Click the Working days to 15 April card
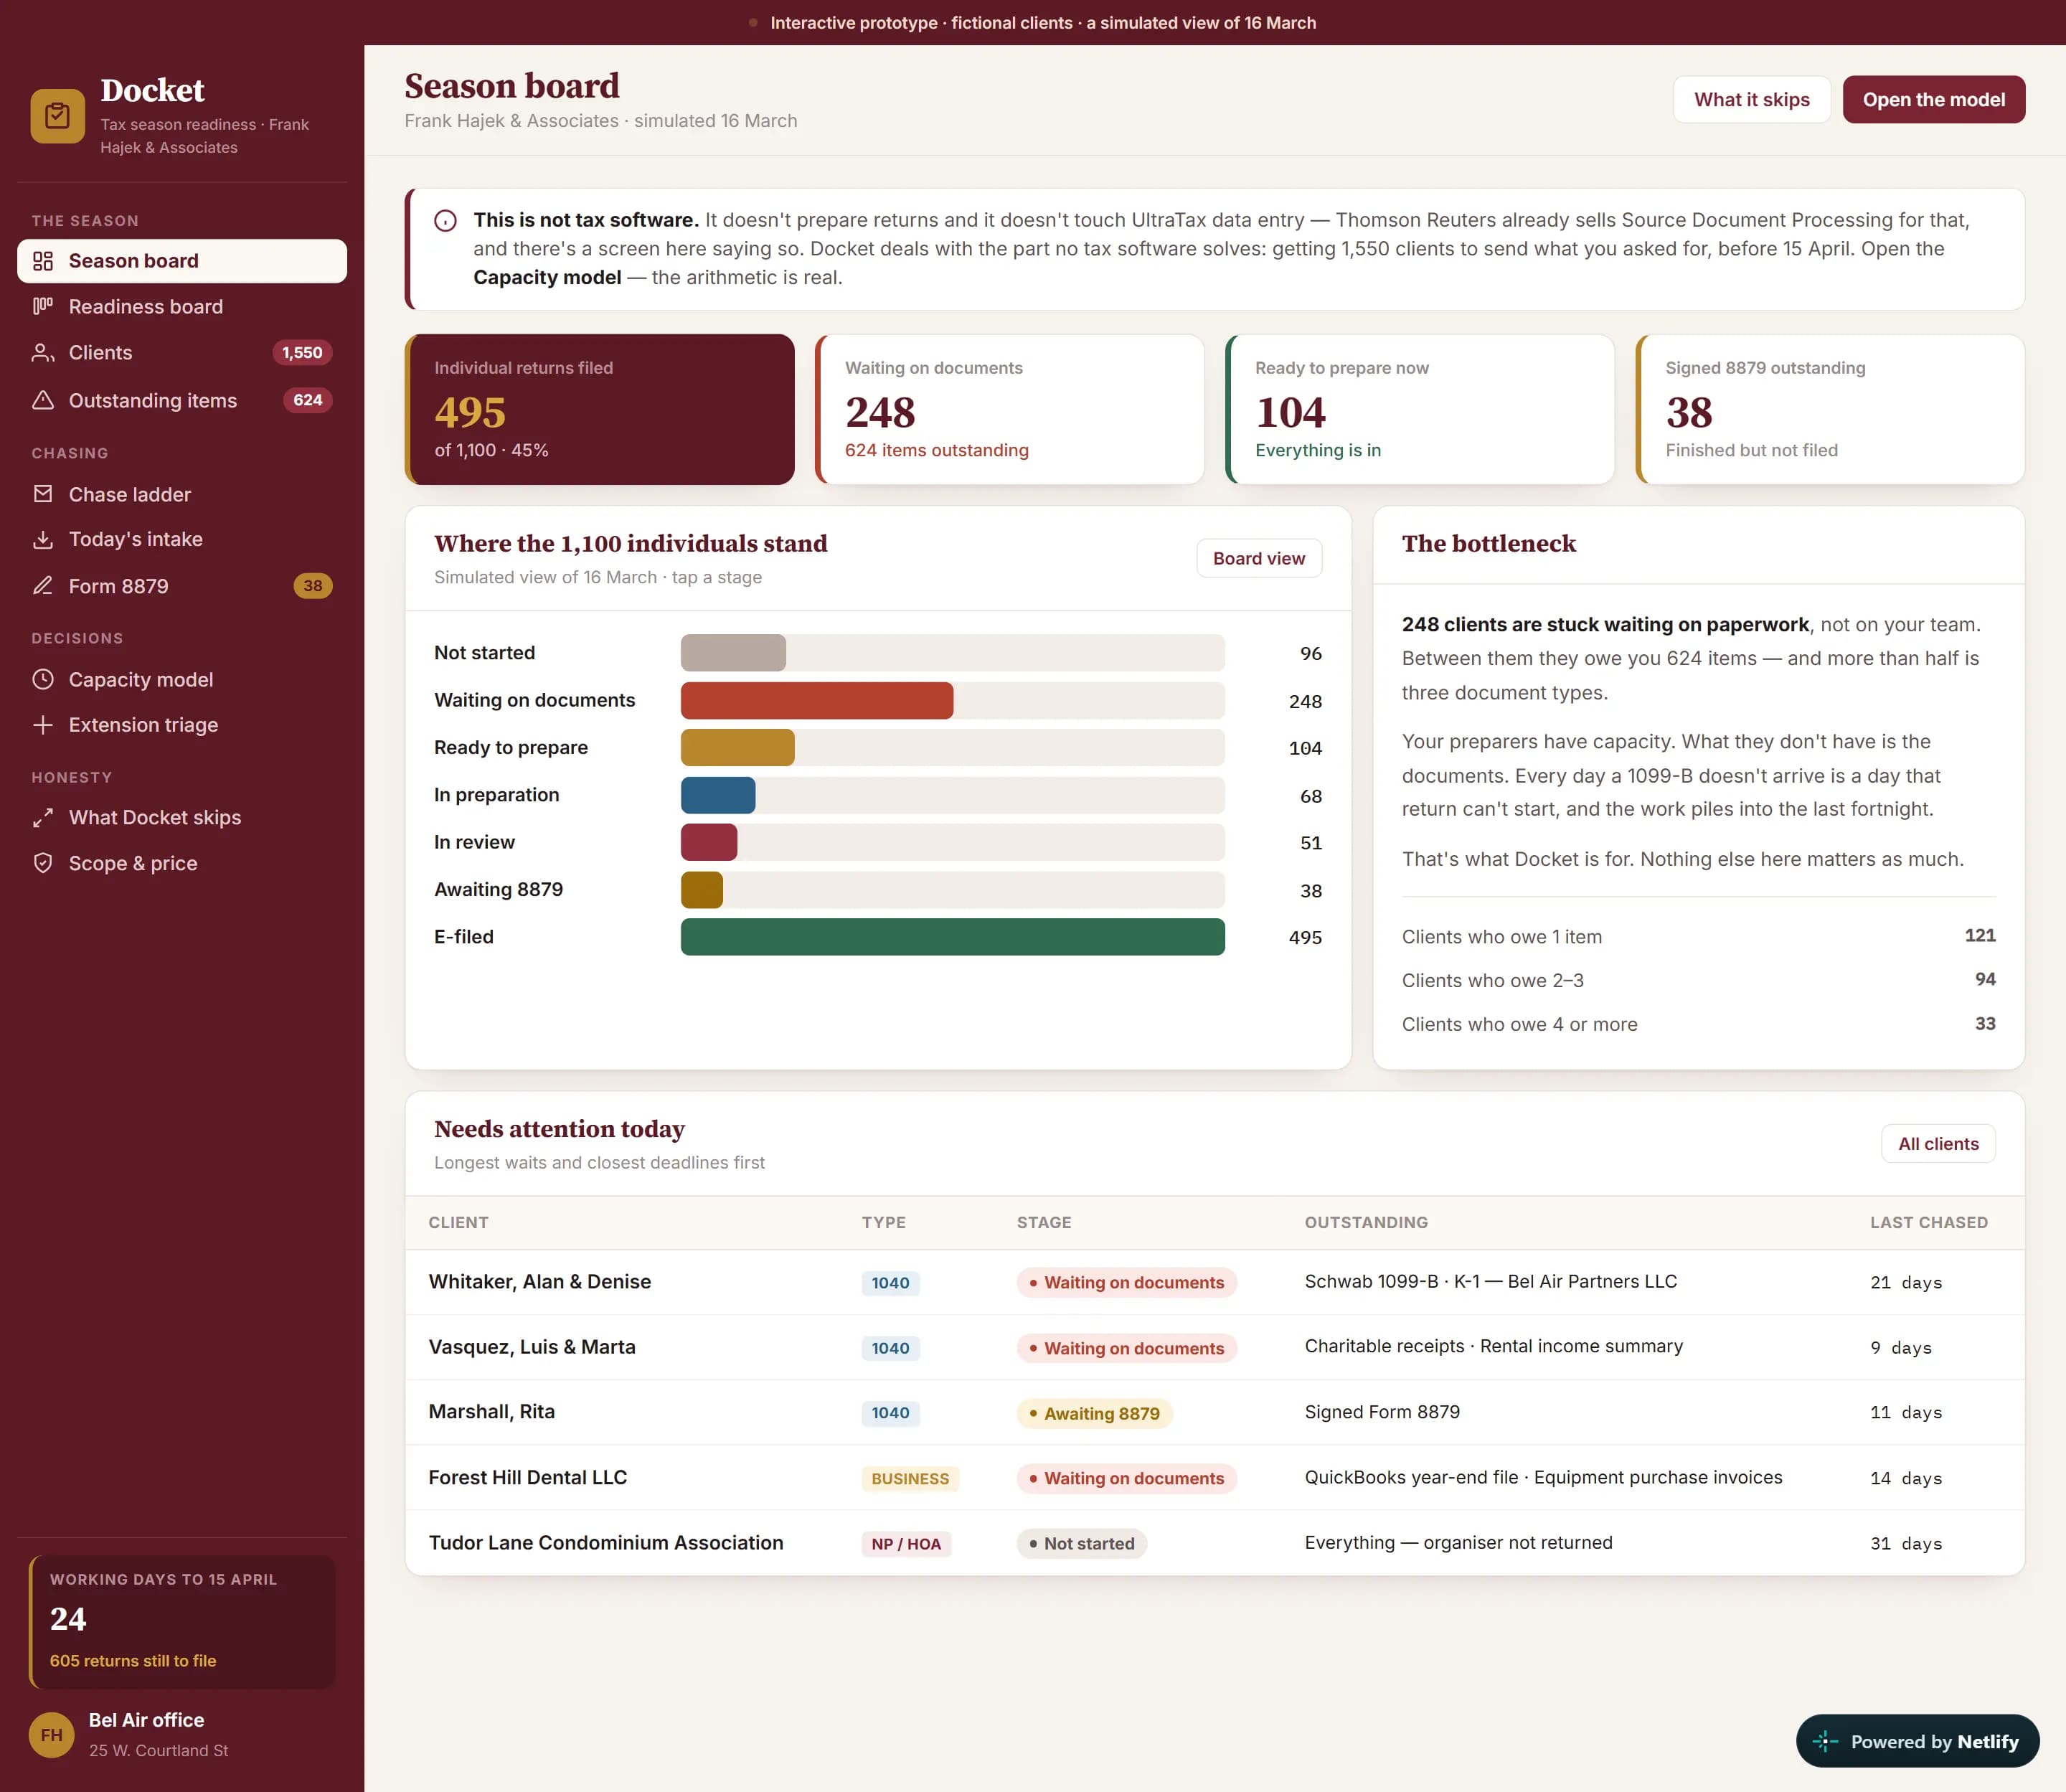The image size is (2066, 1792). pos(182,1621)
